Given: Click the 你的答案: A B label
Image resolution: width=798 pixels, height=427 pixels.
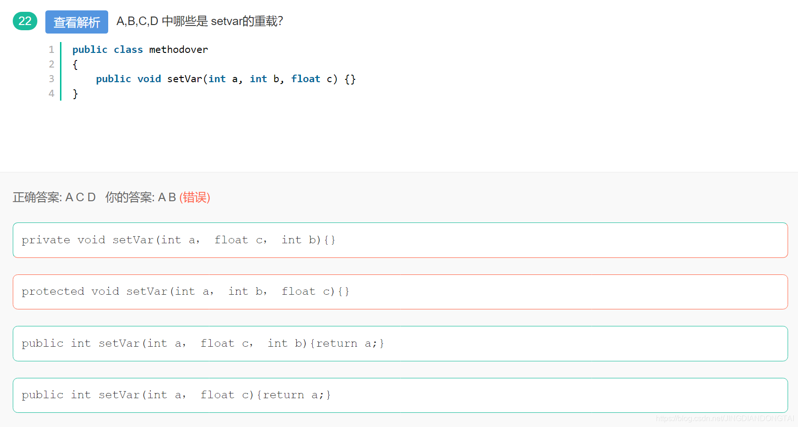Looking at the screenshot, I should [x=141, y=197].
